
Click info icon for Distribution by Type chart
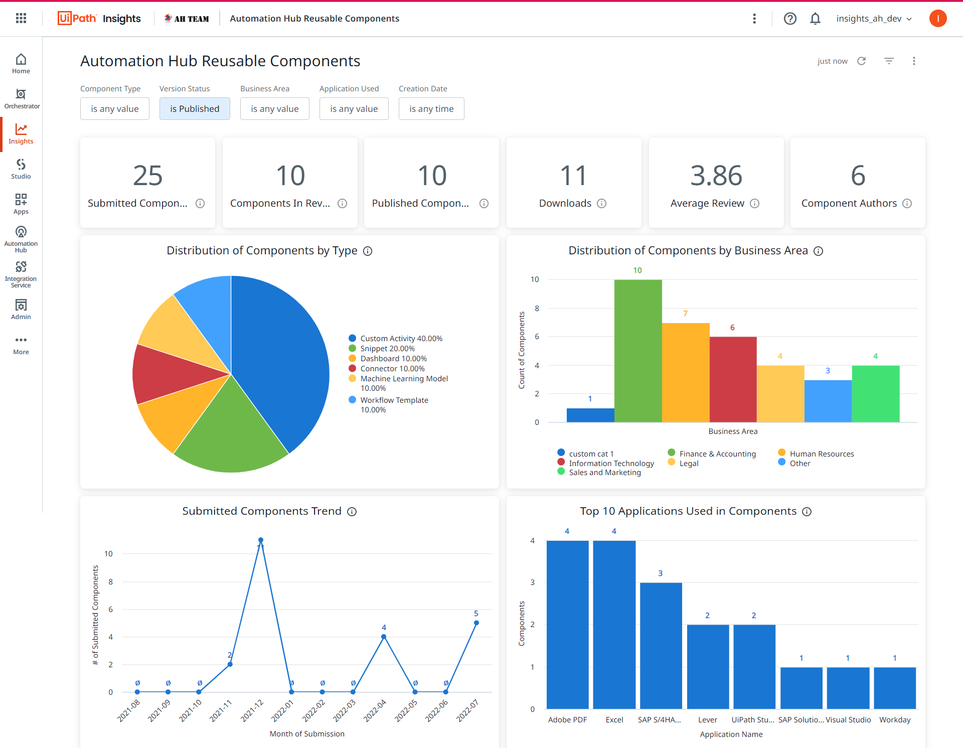coord(368,251)
